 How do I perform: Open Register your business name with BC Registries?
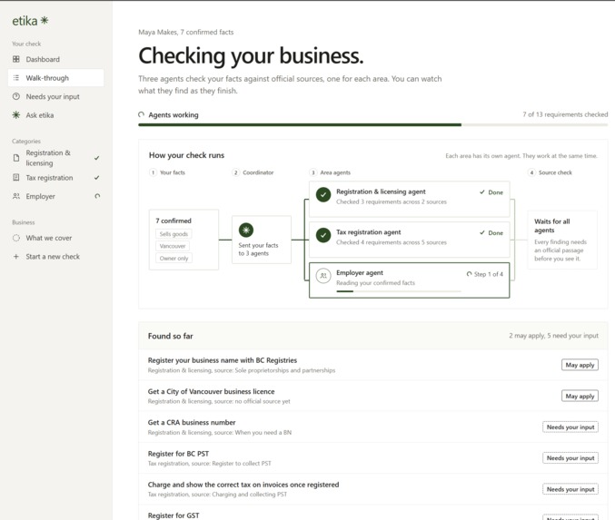pos(373,365)
